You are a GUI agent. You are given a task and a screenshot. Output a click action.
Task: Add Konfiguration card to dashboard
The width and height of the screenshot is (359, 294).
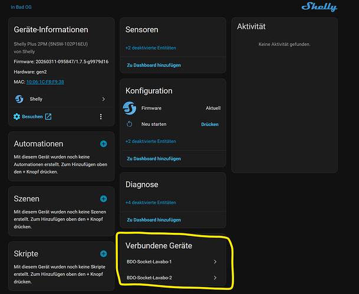pos(154,158)
